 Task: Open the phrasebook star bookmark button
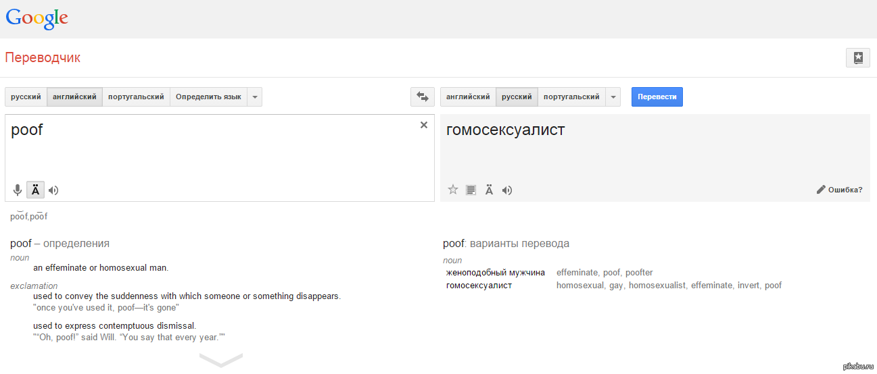click(x=857, y=58)
